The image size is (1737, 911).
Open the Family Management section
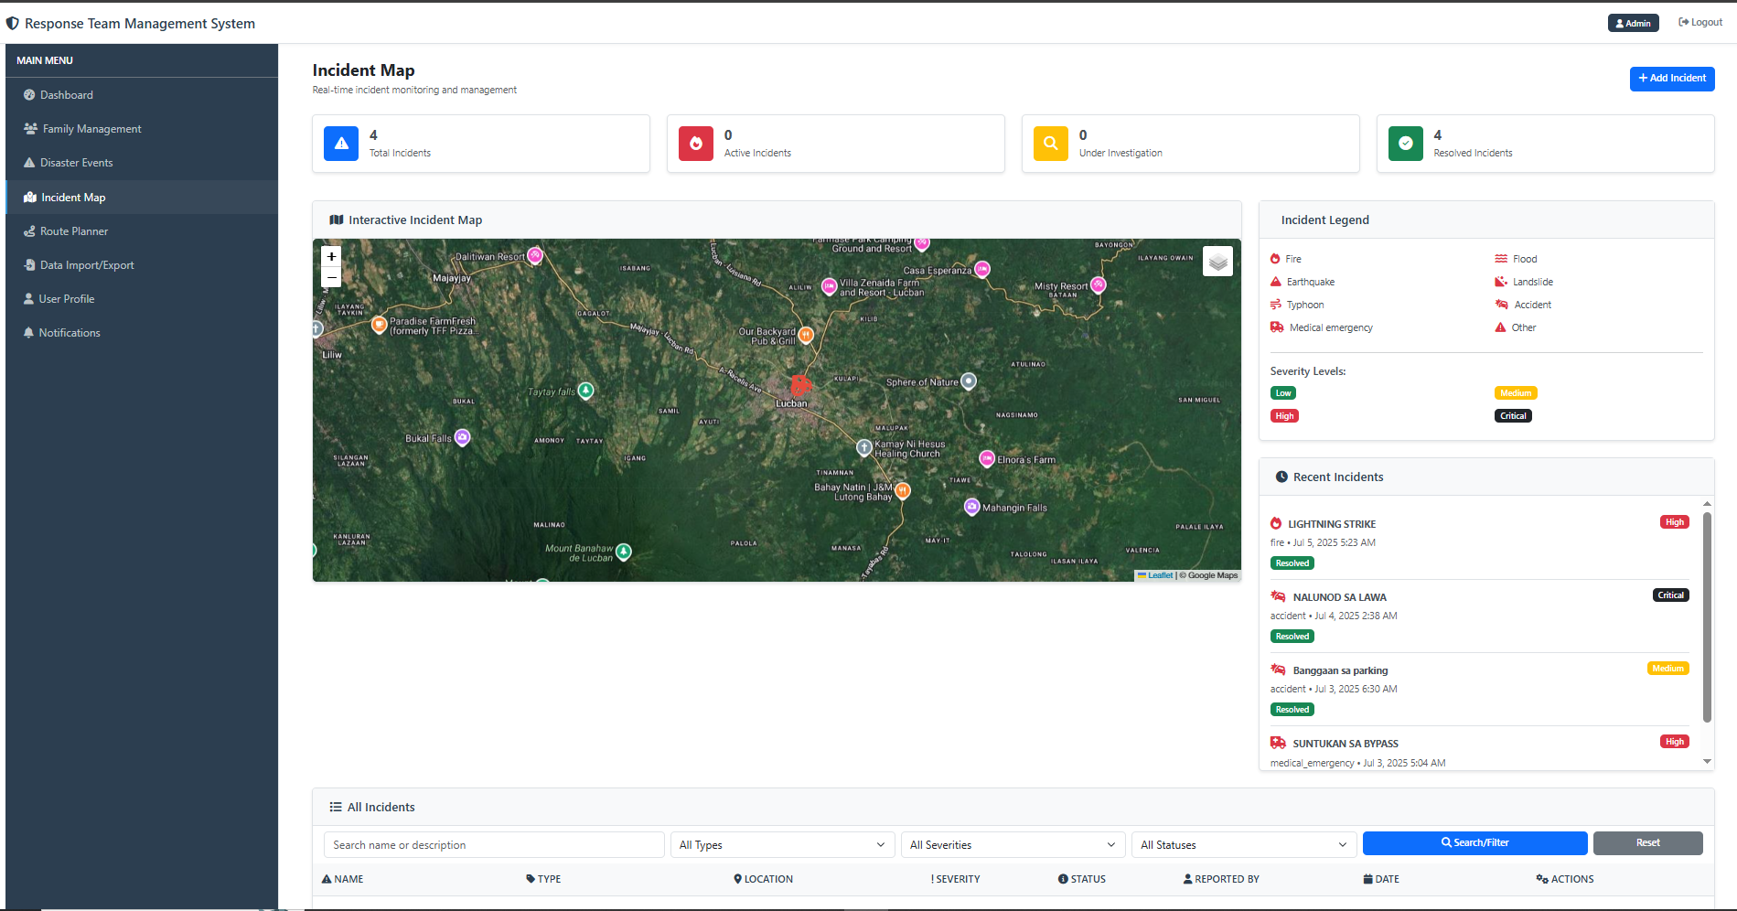click(30, 128)
